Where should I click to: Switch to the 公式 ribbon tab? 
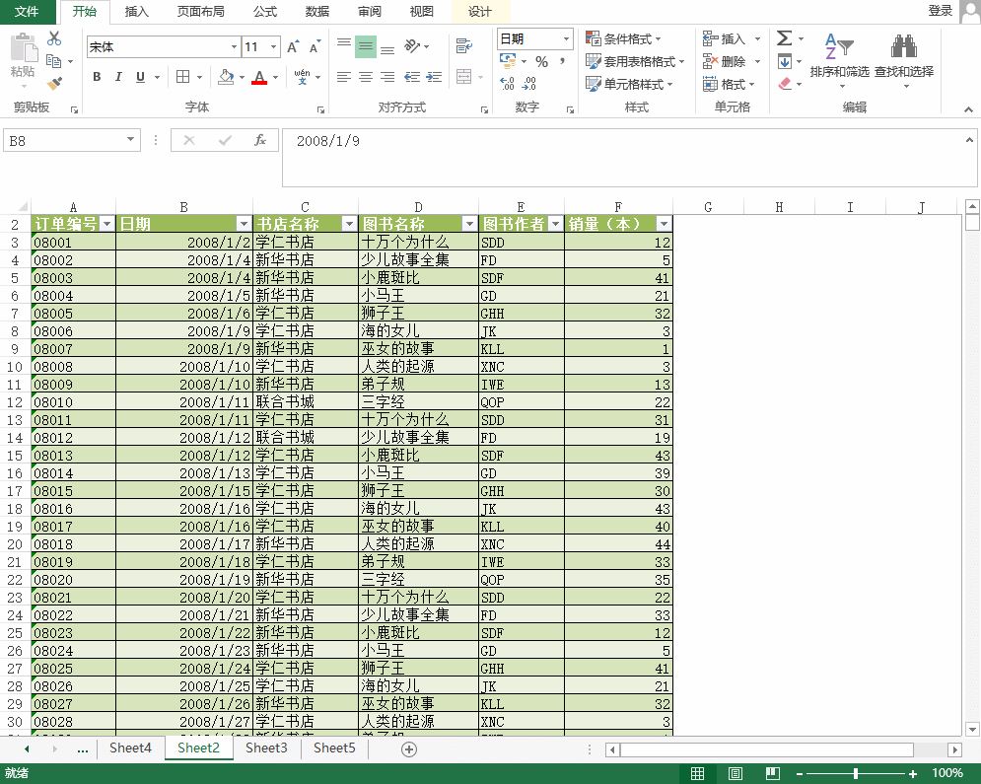pos(265,11)
